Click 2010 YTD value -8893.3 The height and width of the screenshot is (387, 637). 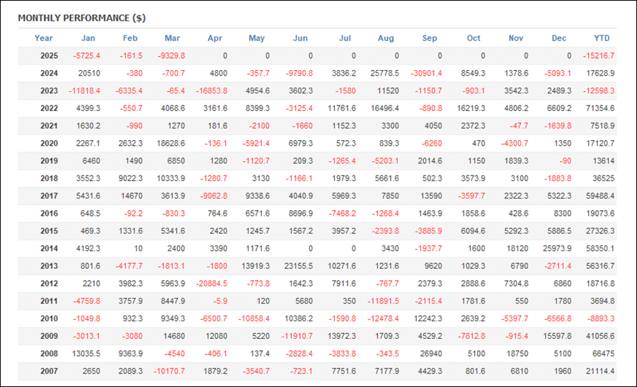click(601, 318)
